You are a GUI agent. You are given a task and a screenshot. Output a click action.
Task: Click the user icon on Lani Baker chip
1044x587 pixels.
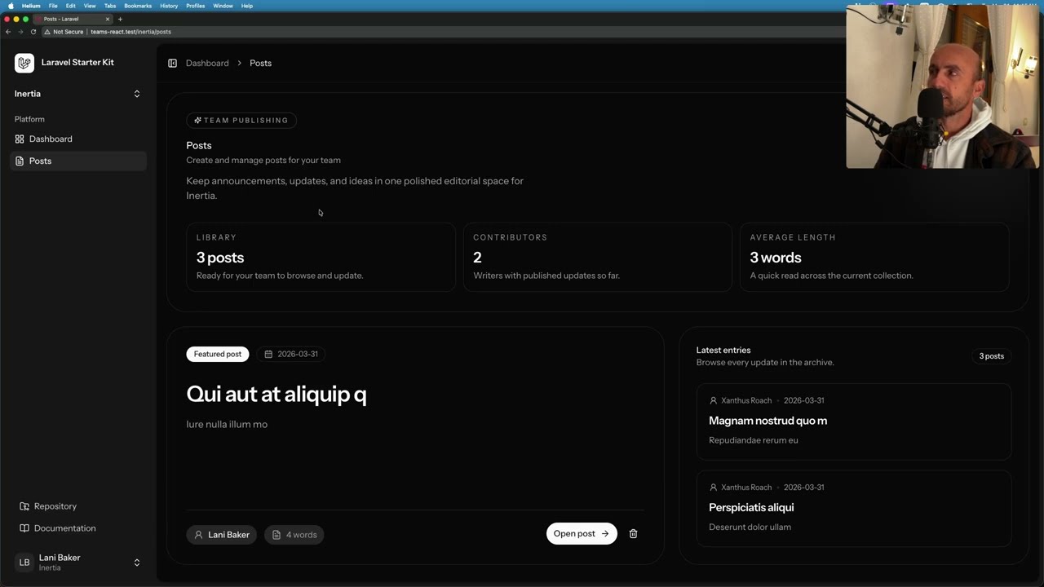point(198,534)
